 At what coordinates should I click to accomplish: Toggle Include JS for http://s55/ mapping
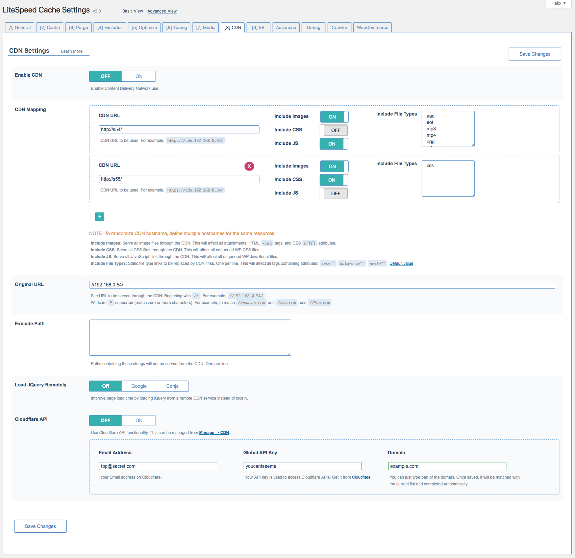pos(333,194)
